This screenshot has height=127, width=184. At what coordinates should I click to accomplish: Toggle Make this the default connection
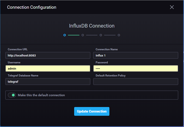[x=12, y=95]
